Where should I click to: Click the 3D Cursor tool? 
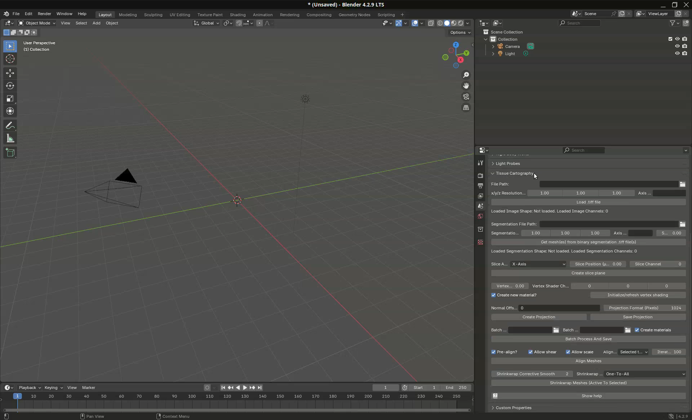10,59
